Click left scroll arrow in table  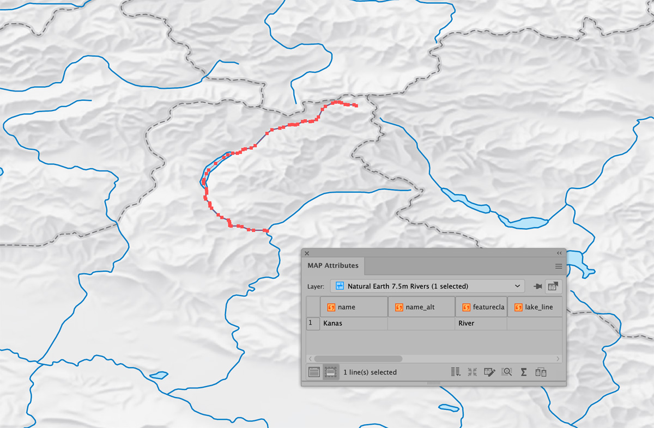(x=311, y=359)
